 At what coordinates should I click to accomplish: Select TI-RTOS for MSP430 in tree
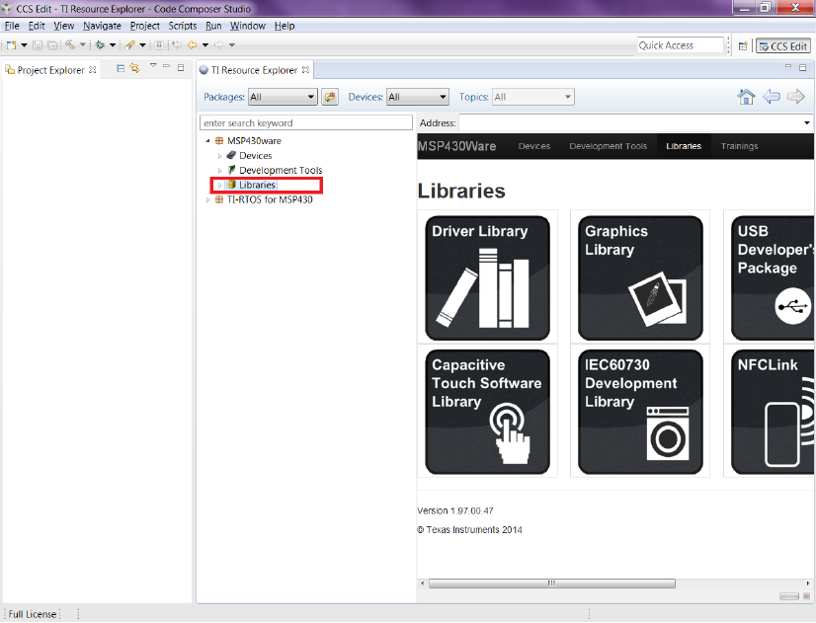coord(270,199)
